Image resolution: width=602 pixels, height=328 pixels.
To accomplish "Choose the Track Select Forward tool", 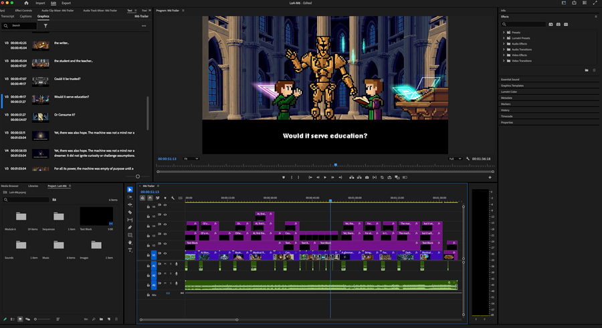I will coord(130,197).
